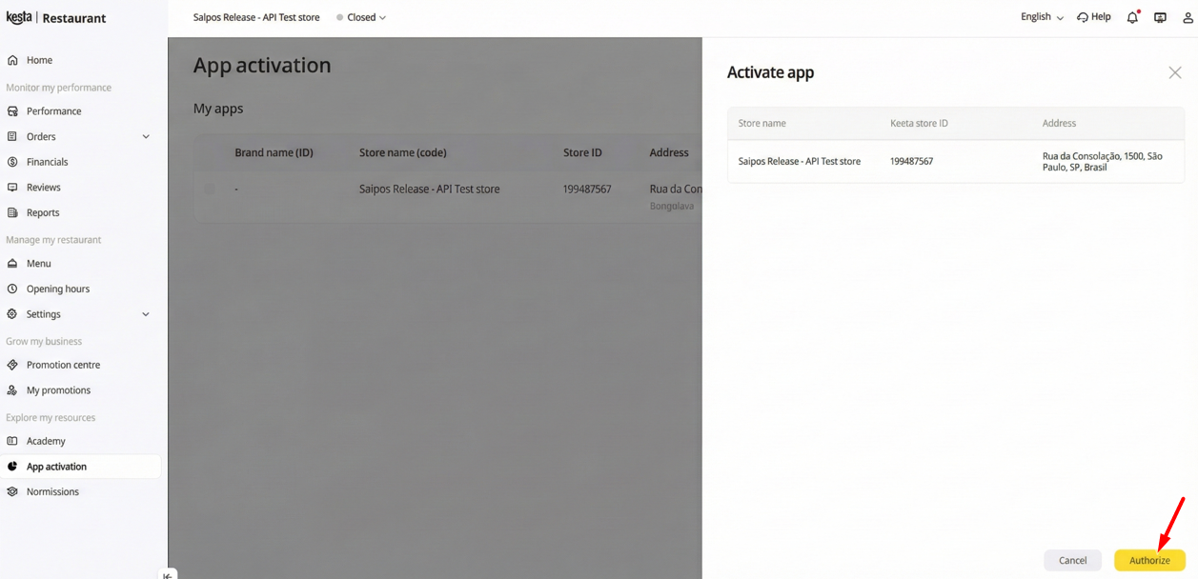The height and width of the screenshot is (579, 1198).
Task: Open the Help headset icon
Action: 1083,17
